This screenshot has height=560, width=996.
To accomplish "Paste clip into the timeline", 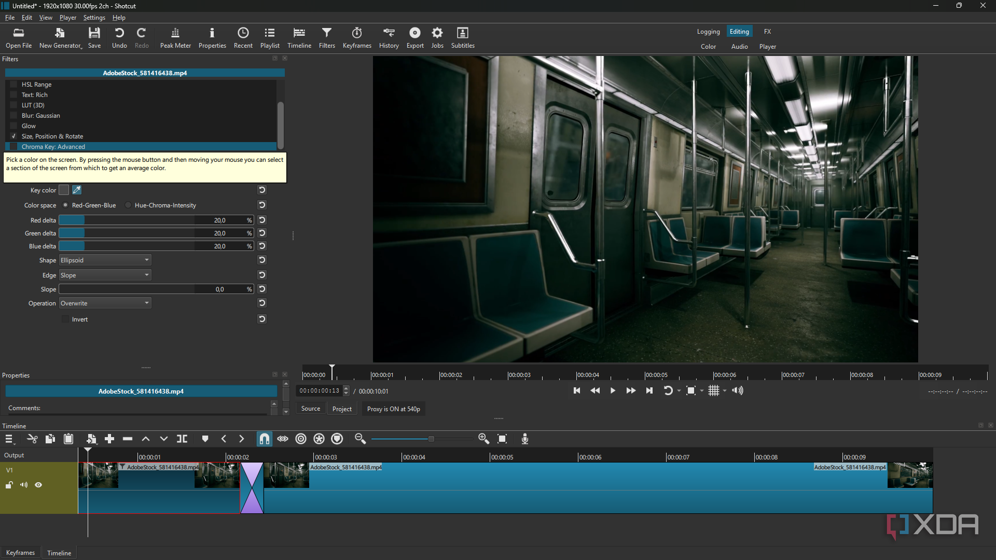I will (68, 439).
